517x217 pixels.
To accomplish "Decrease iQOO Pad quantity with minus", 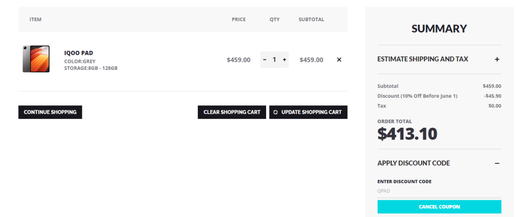I will click(x=265, y=59).
